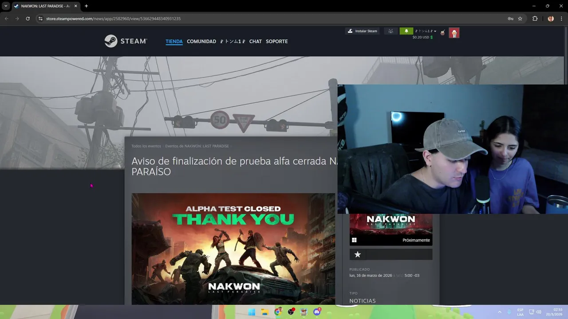Viewport: 568px width, 319px height.
Task: Open the tab search dropdown arrow
Action: click(6, 6)
